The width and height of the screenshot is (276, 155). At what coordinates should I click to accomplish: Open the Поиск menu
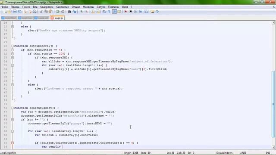(26, 7)
